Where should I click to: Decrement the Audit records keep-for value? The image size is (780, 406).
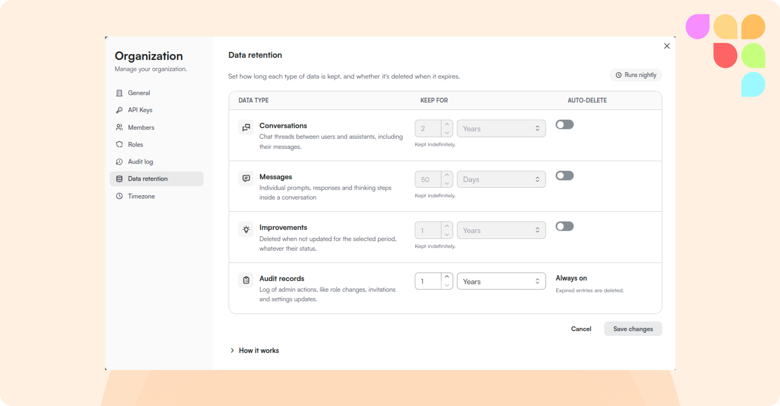pos(447,285)
